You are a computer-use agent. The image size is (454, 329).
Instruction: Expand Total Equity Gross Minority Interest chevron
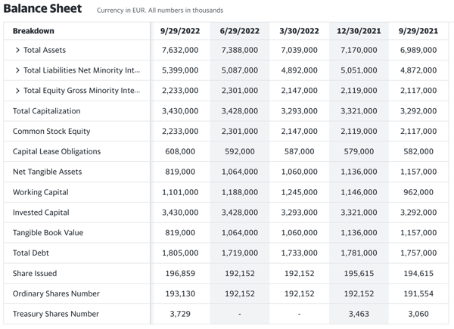(17, 91)
